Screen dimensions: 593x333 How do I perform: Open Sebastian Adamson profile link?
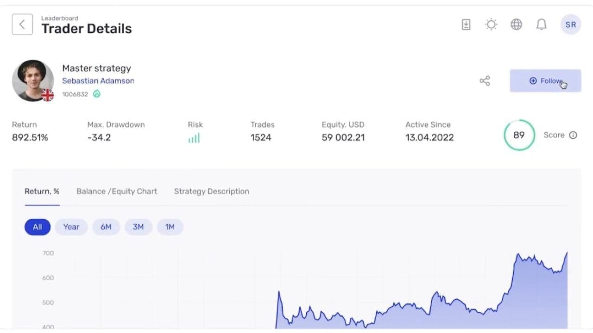pos(98,81)
